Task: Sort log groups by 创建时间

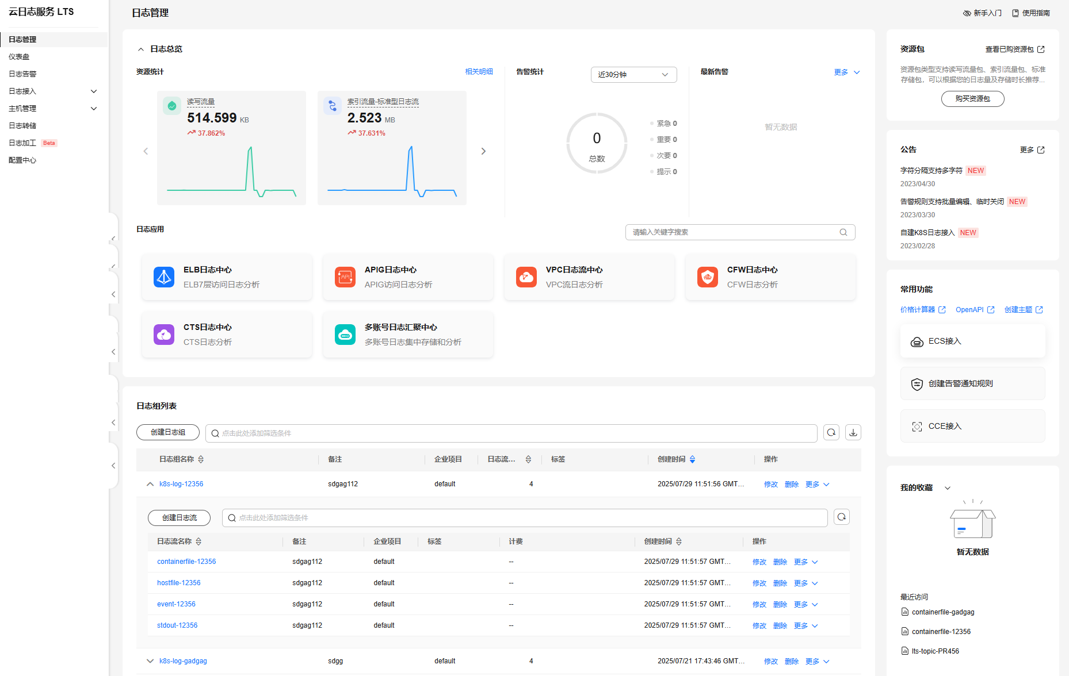Action: point(692,459)
